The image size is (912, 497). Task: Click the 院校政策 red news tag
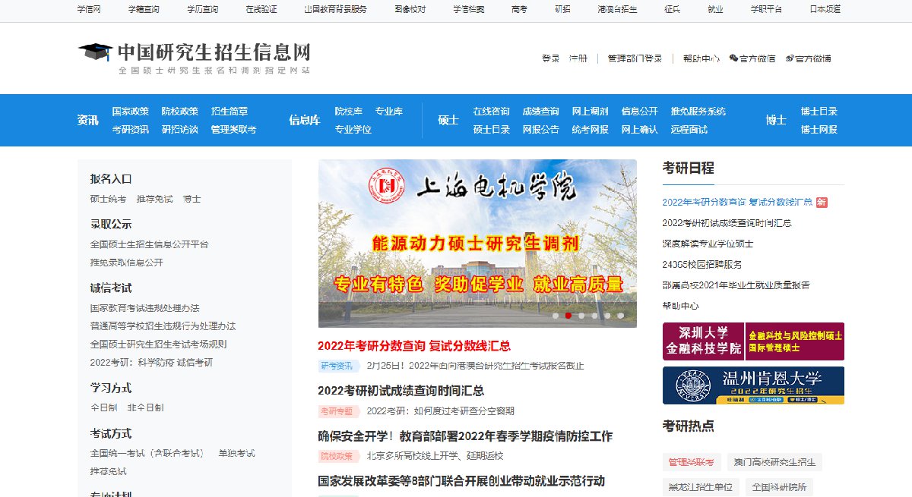click(337, 457)
